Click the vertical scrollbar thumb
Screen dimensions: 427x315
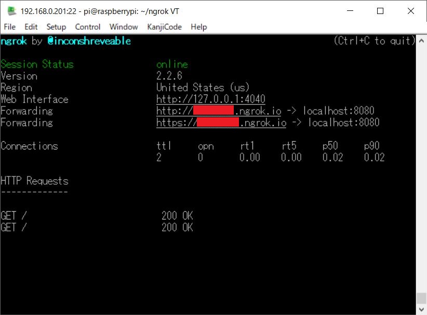pos(421,298)
